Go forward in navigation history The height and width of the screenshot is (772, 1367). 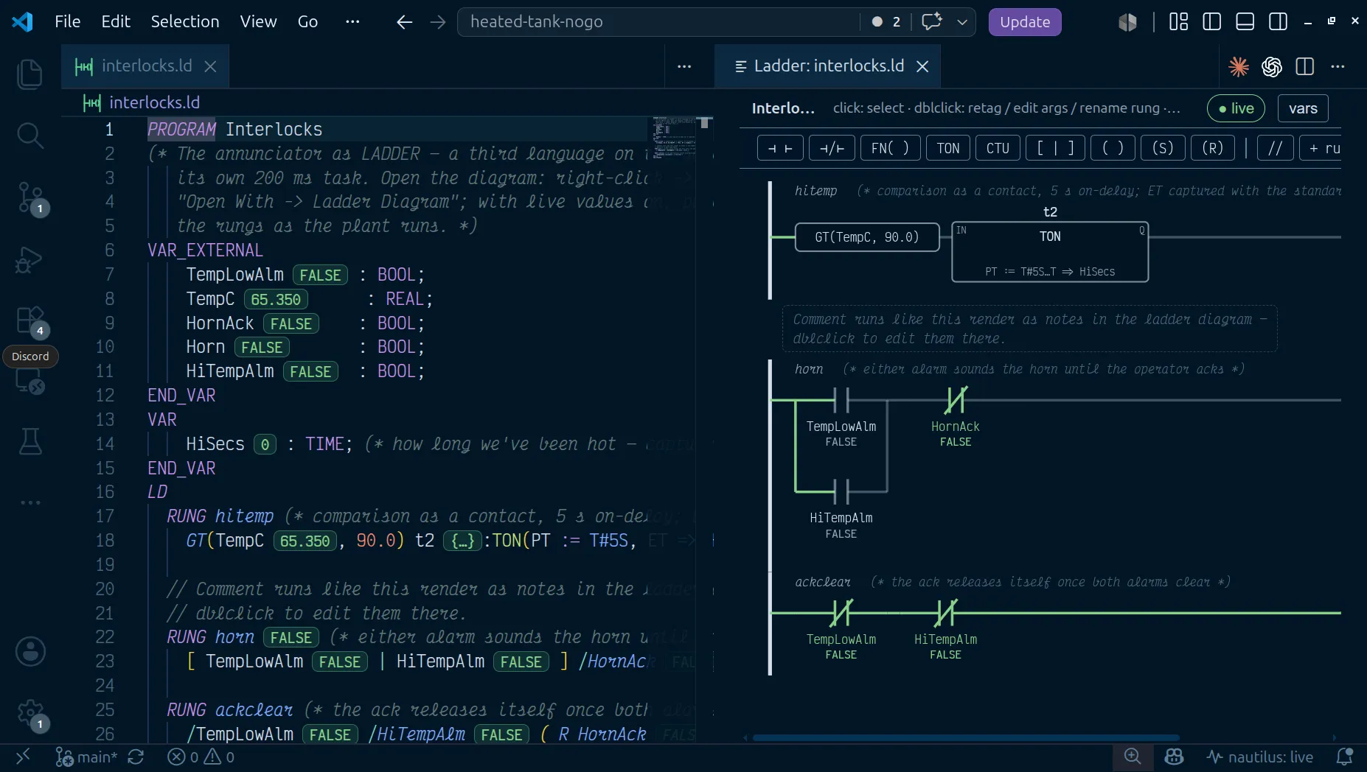point(438,22)
